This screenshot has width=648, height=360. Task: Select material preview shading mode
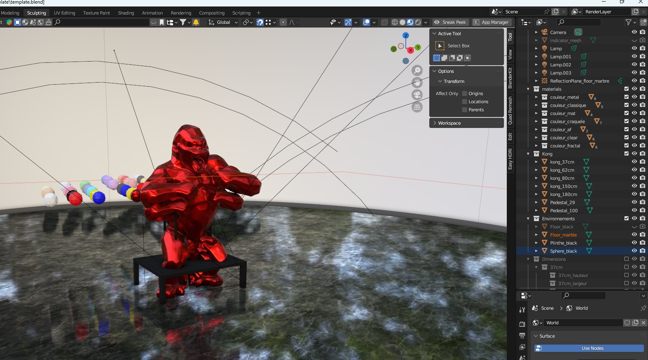410,22
